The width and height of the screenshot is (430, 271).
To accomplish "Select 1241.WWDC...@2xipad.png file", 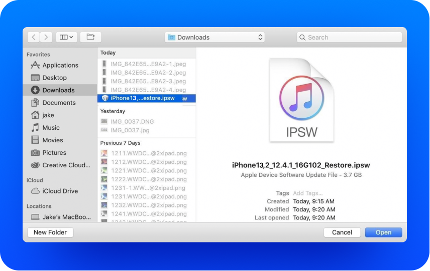I will click(x=147, y=214).
